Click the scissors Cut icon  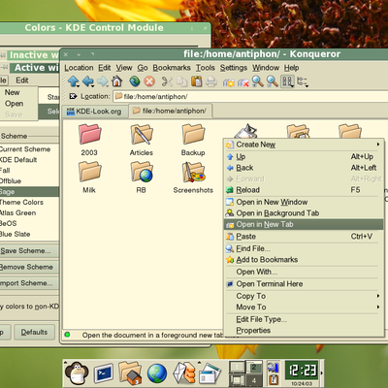point(167,81)
